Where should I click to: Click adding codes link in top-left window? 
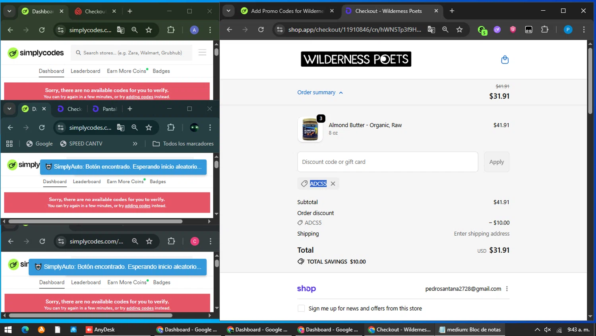click(139, 97)
